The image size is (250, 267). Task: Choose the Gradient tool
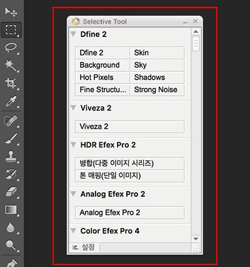(x=11, y=210)
